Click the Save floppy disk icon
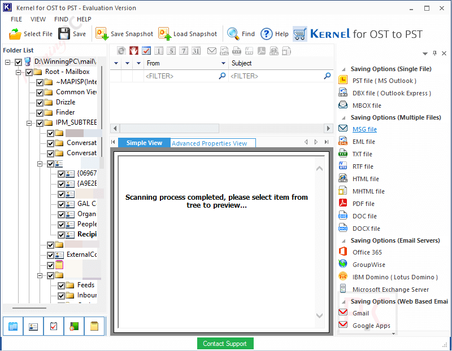The width and height of the screenshot is (452, 351). [64, 34]
